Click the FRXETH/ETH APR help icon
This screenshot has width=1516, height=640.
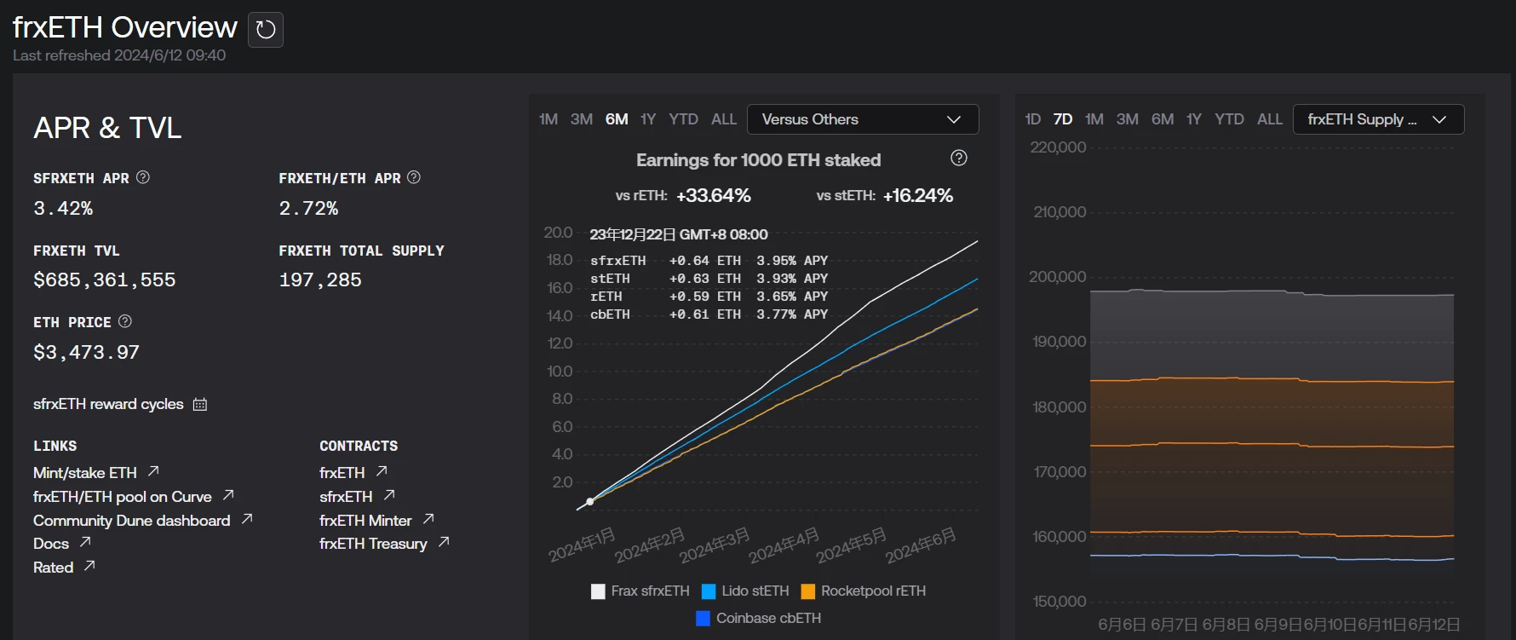click(414, 177)
